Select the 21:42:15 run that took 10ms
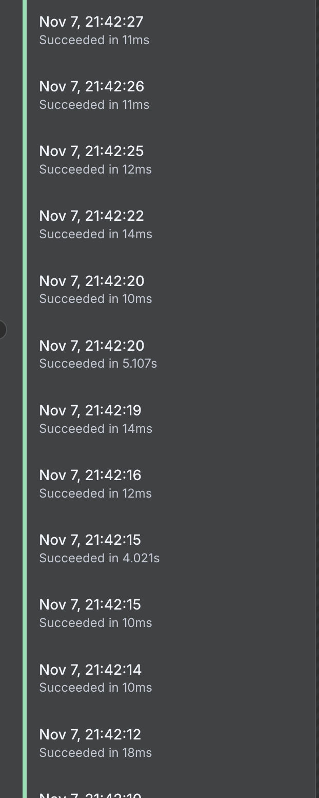This screenshot has height=798, width=319. click(x=90, y=605)
